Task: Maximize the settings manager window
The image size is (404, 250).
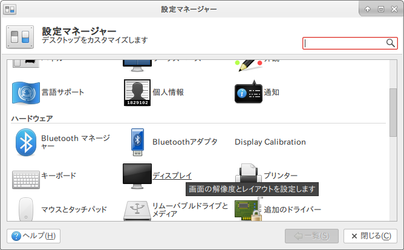Action: coord(381,9)
